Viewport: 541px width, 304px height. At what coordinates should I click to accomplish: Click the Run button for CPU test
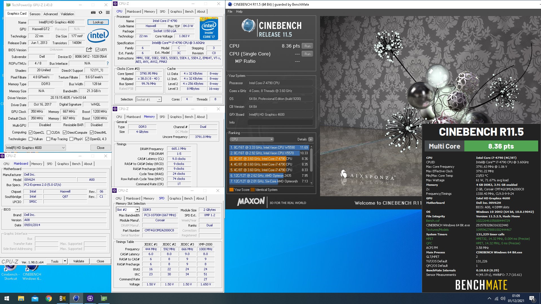pyautogui.click(x=307, y=46)
